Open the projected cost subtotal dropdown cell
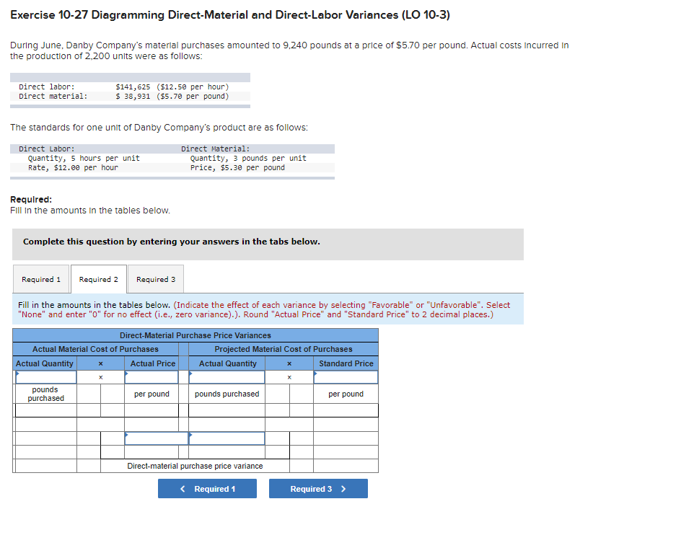Image resolution: width=694 pixels, height=548 pixels. (x=226, y=438)
